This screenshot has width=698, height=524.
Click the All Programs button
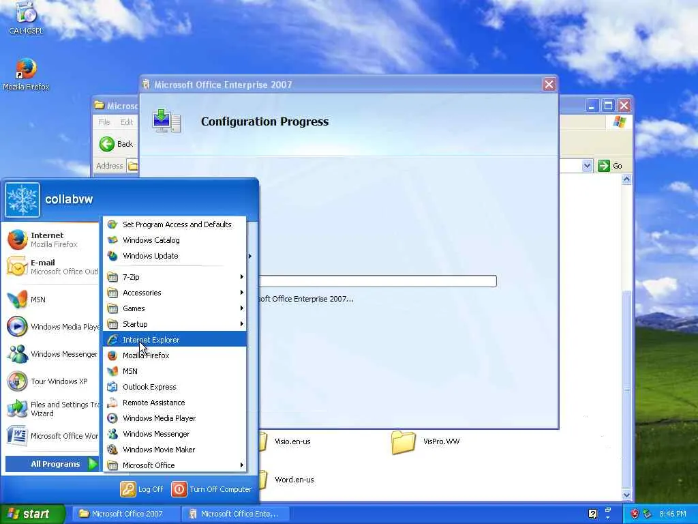click(x=52, y=464)
